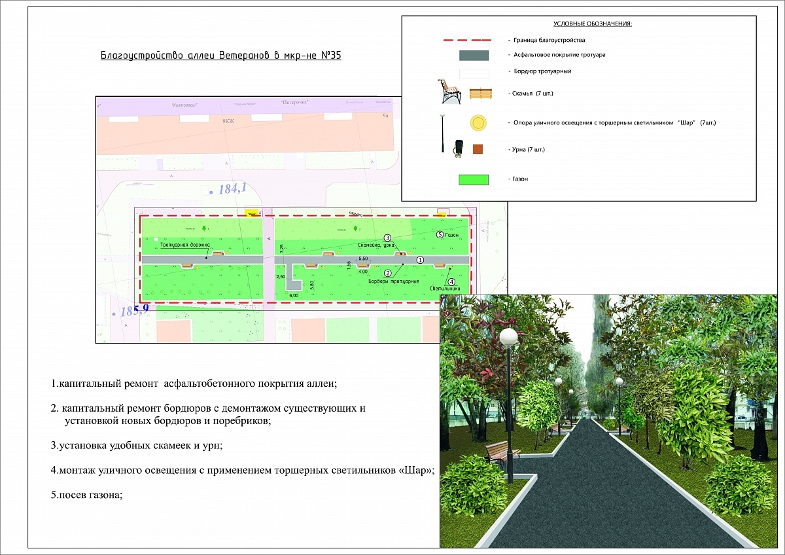Click the '4,00' dimension on plan
Image resolution: width=785 pixels, height=555 pixels.
363,272
